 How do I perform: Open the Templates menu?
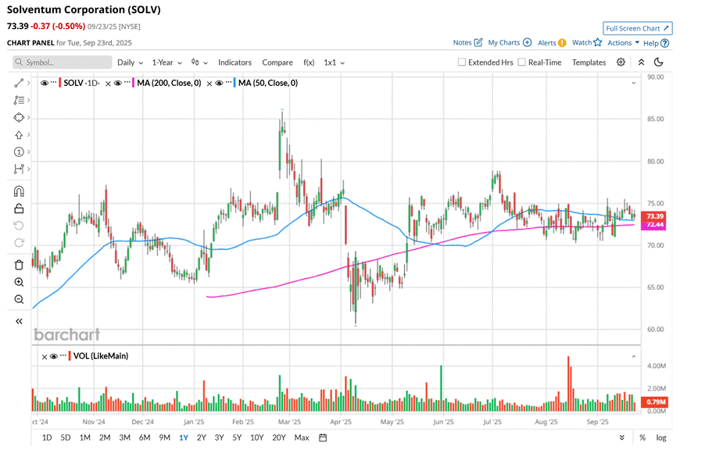[589, 62]
